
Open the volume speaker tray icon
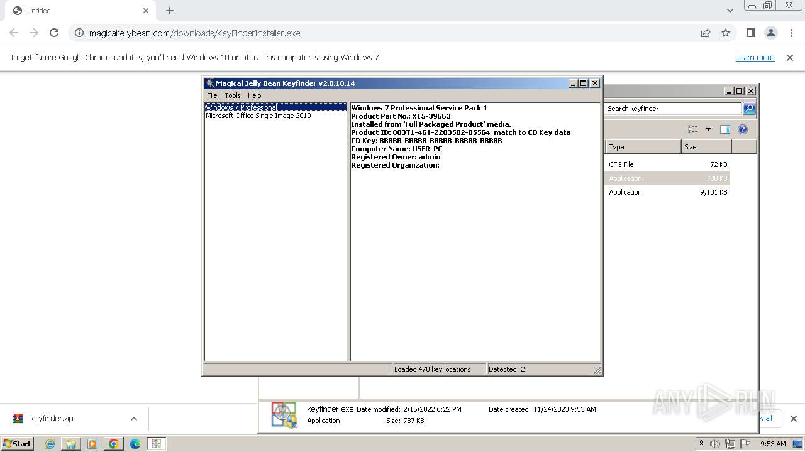pyautogui.click(x=715, y=444)
